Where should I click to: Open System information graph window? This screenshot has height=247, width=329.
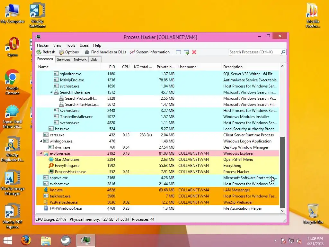150,52
